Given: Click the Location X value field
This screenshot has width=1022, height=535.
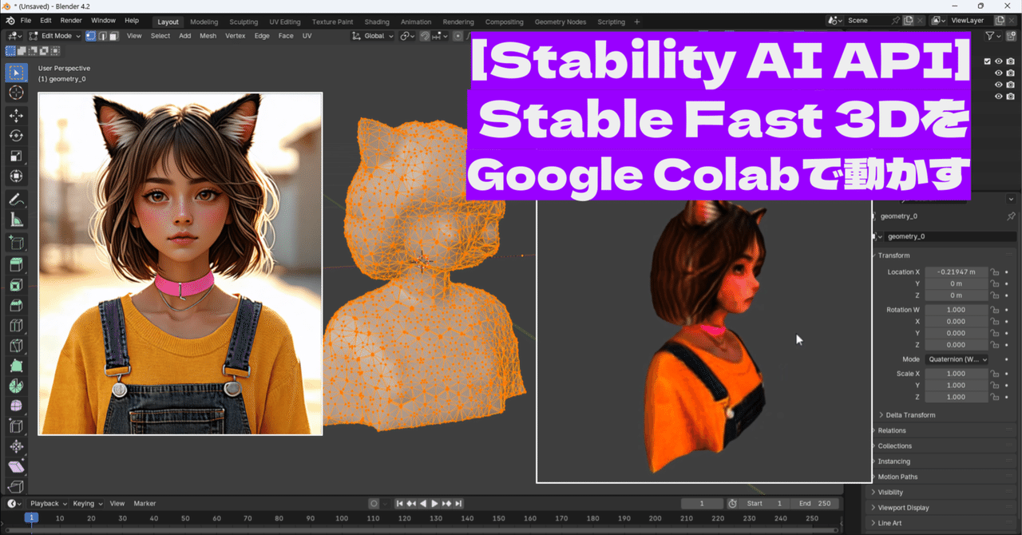Looking at the screenshot, I should [x=956, y=271].
